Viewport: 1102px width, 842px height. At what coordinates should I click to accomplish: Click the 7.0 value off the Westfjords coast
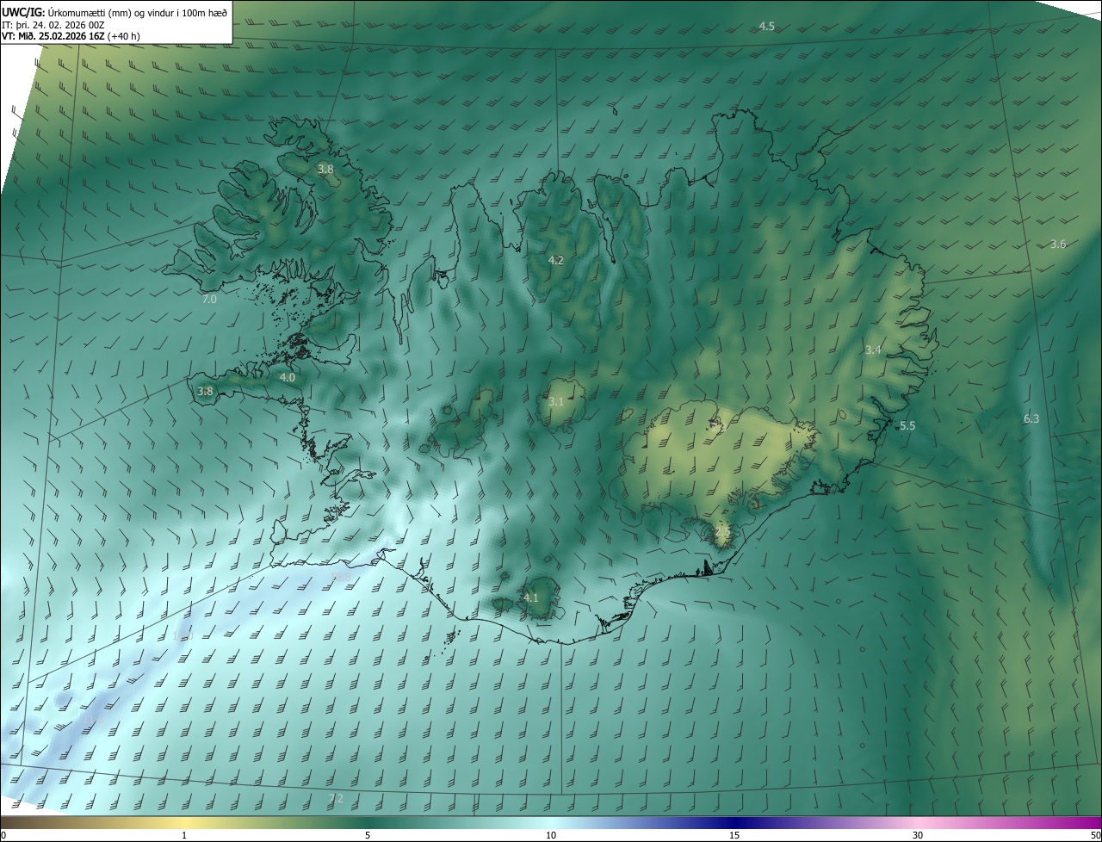(209, 300)
